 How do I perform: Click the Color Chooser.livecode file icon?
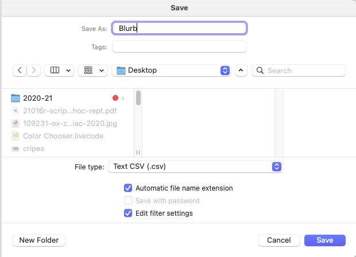(x=16, y=136)
